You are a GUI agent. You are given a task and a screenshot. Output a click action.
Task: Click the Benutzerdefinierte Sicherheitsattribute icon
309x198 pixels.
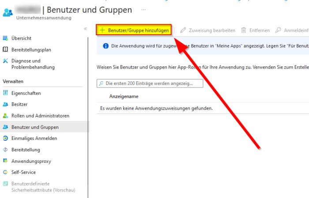point(5,183)
